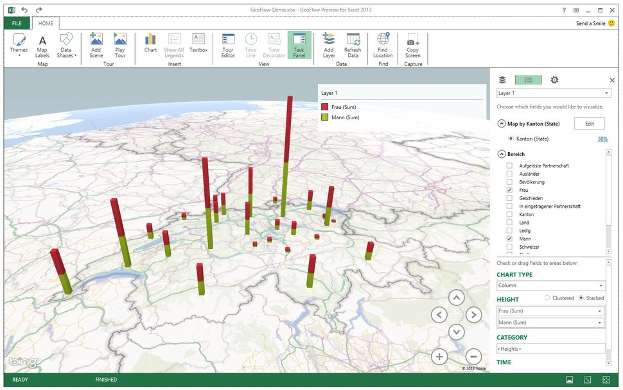Click the red Frau (Sum) legend swatch
The image size is (623, 390).
point(325,107)
